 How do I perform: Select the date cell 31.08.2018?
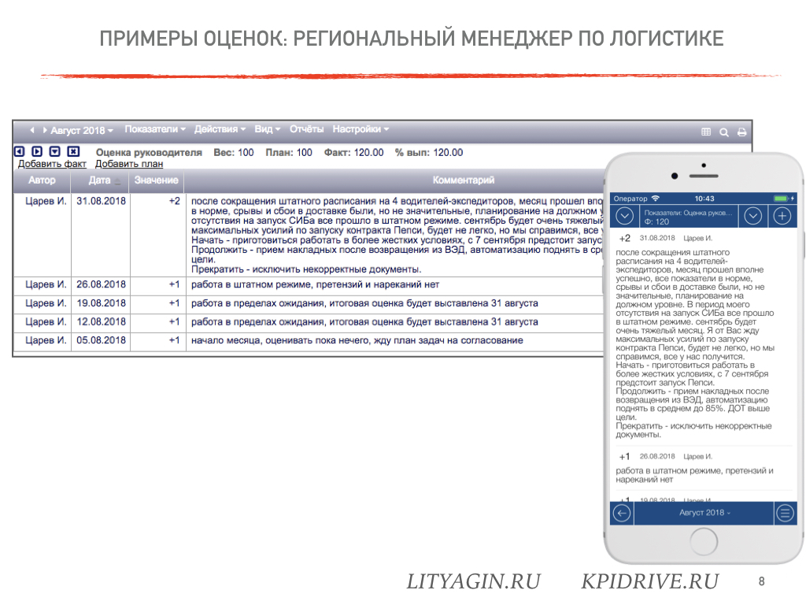(101, 201)
